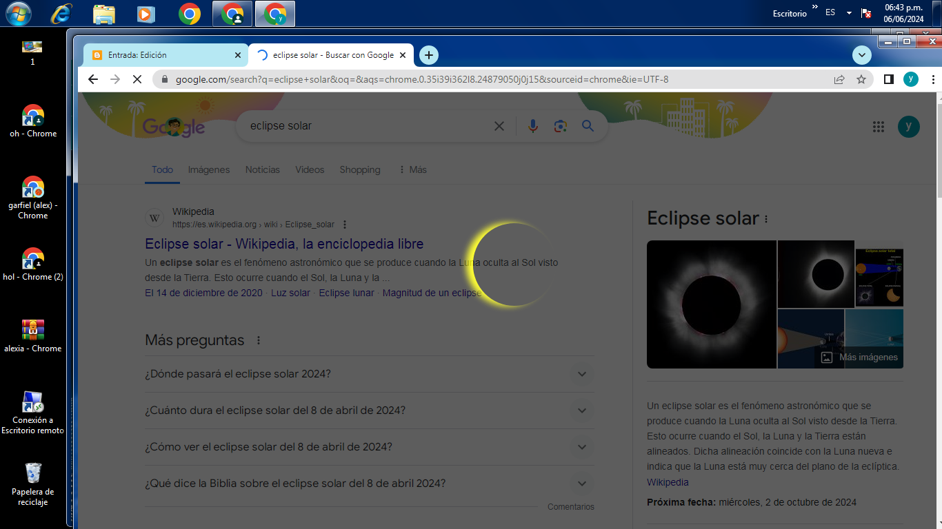Start voice search with microphone
The height and width of the screenshot is (529, 942).
(532, 126)
